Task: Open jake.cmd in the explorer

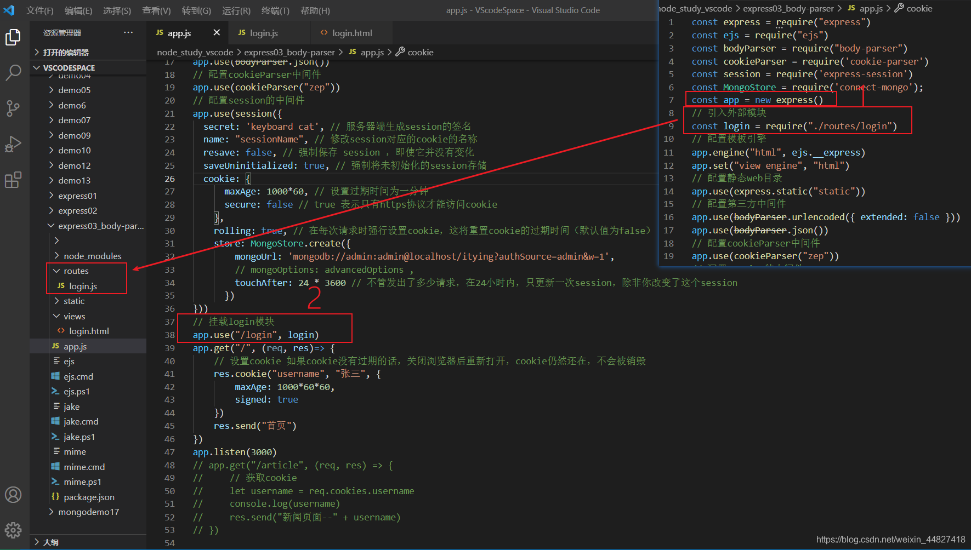Action: tap(88, 421)
